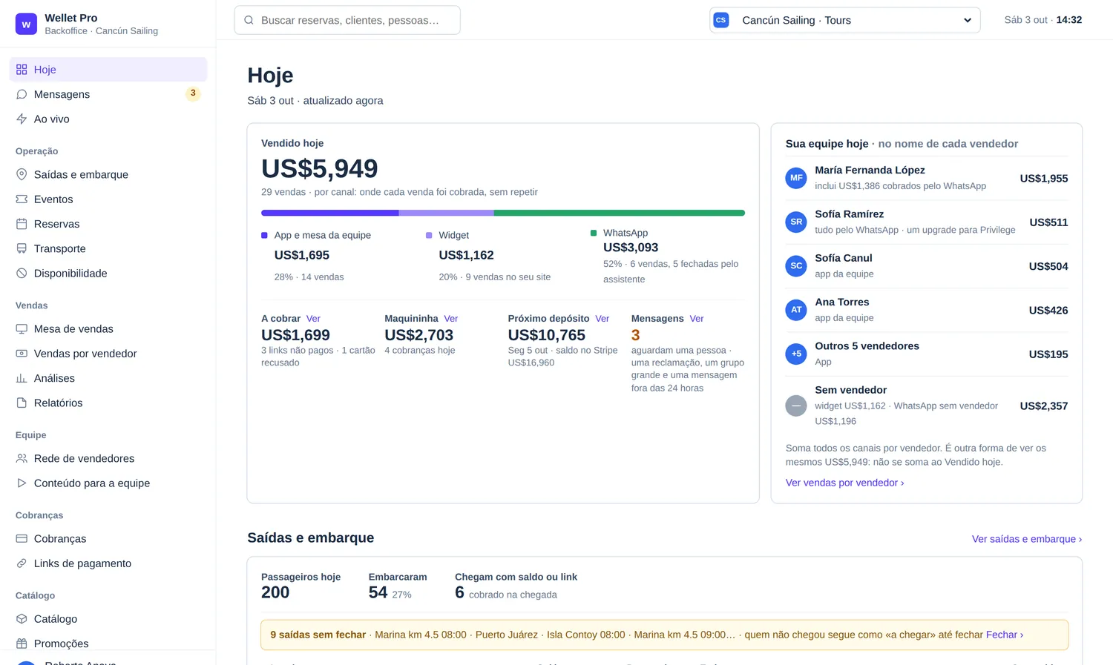Screen dimensions: 1113x665
Task: Click the Wellet Pro logo
Action: point(26,24)
